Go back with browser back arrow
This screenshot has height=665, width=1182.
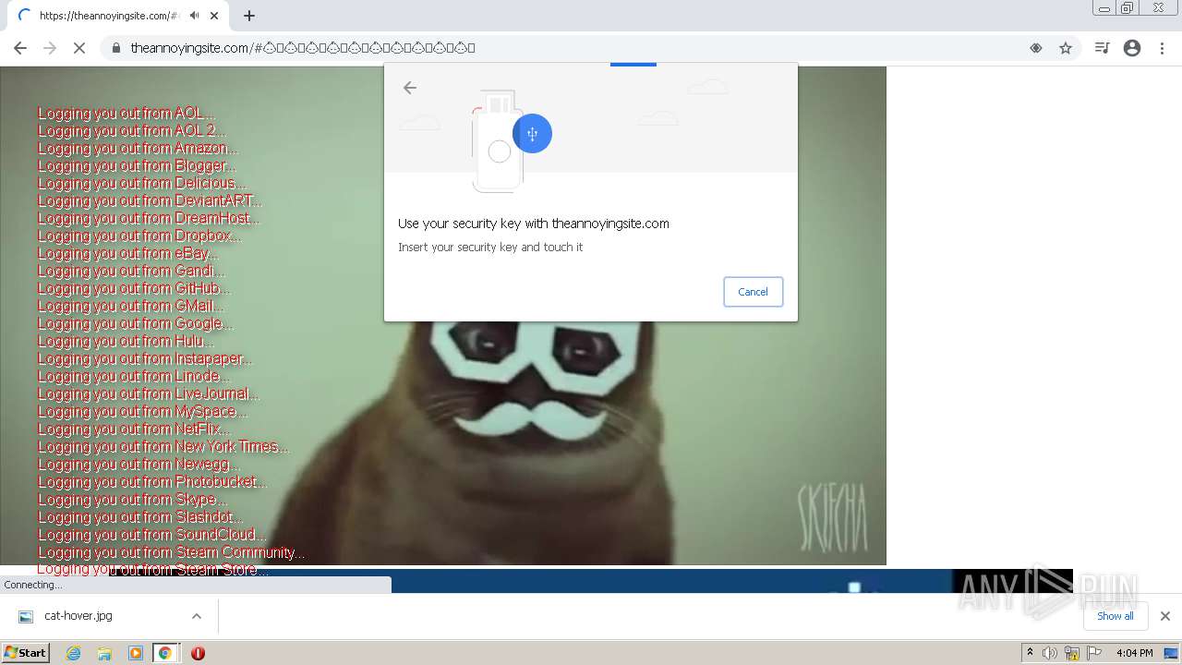(x=20, y=48)
